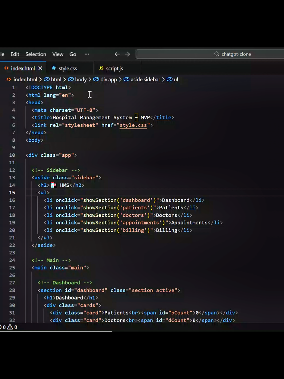The height and width of the screenshot is (379, 284).
Task: Click the symbol icon before breadcrumb div.app
Action: [x=96, y=79]
